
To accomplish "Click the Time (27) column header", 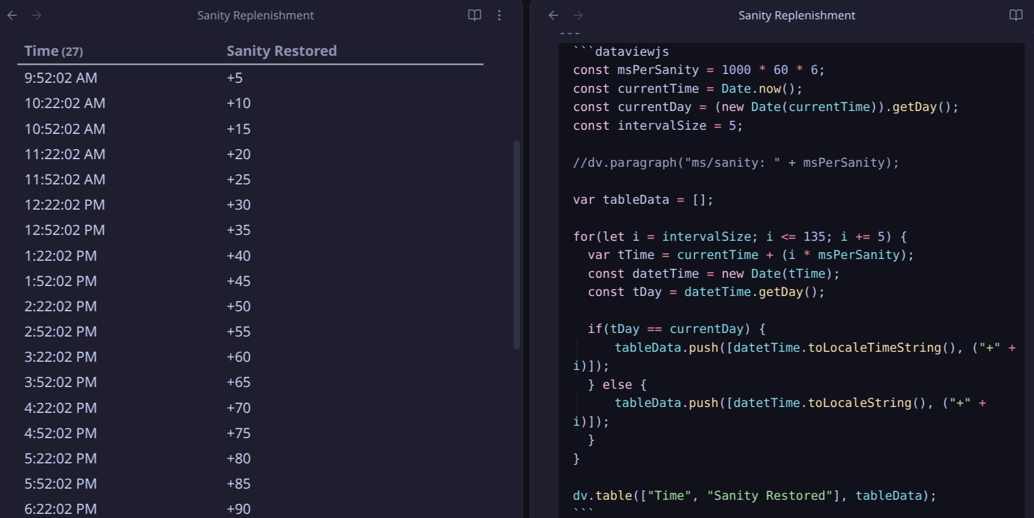I will point(53,51).
